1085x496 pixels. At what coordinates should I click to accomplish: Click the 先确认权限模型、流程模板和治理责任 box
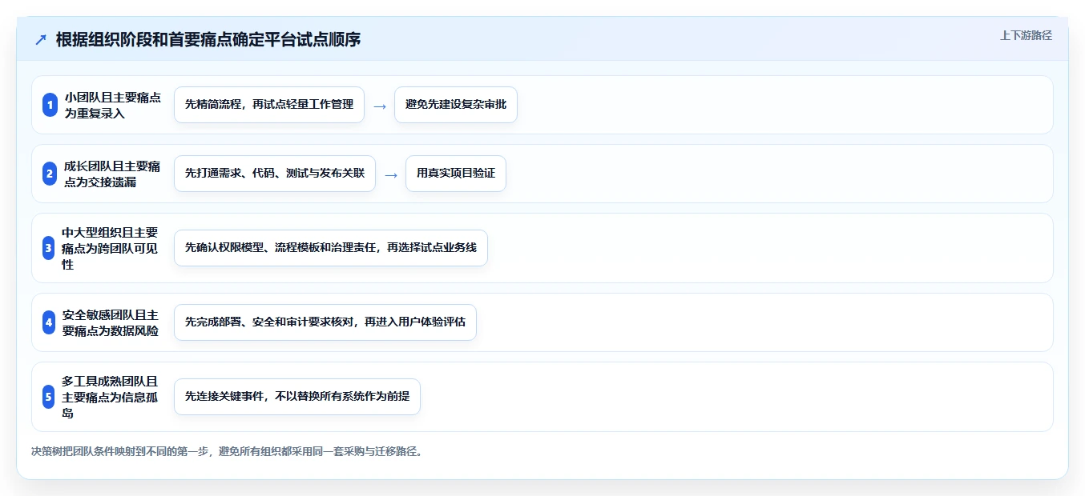pos(331,248)
